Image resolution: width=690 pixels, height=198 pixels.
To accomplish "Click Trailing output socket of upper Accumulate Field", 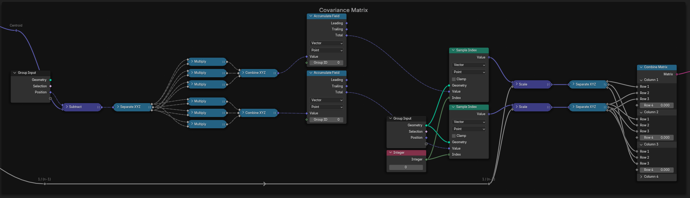I will coord(347,29).
